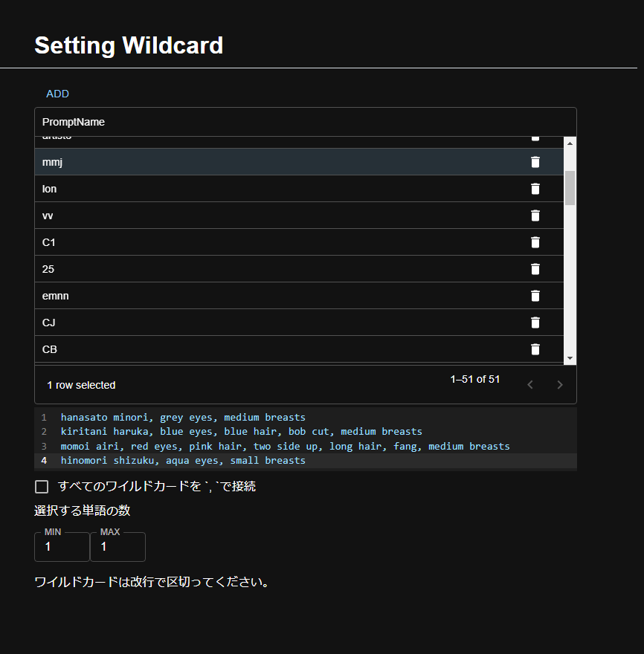644x654 pixels.
Task: Enable the join-all-wildcards checkbox
Action: pyautogui.click(x=42, y=487)
